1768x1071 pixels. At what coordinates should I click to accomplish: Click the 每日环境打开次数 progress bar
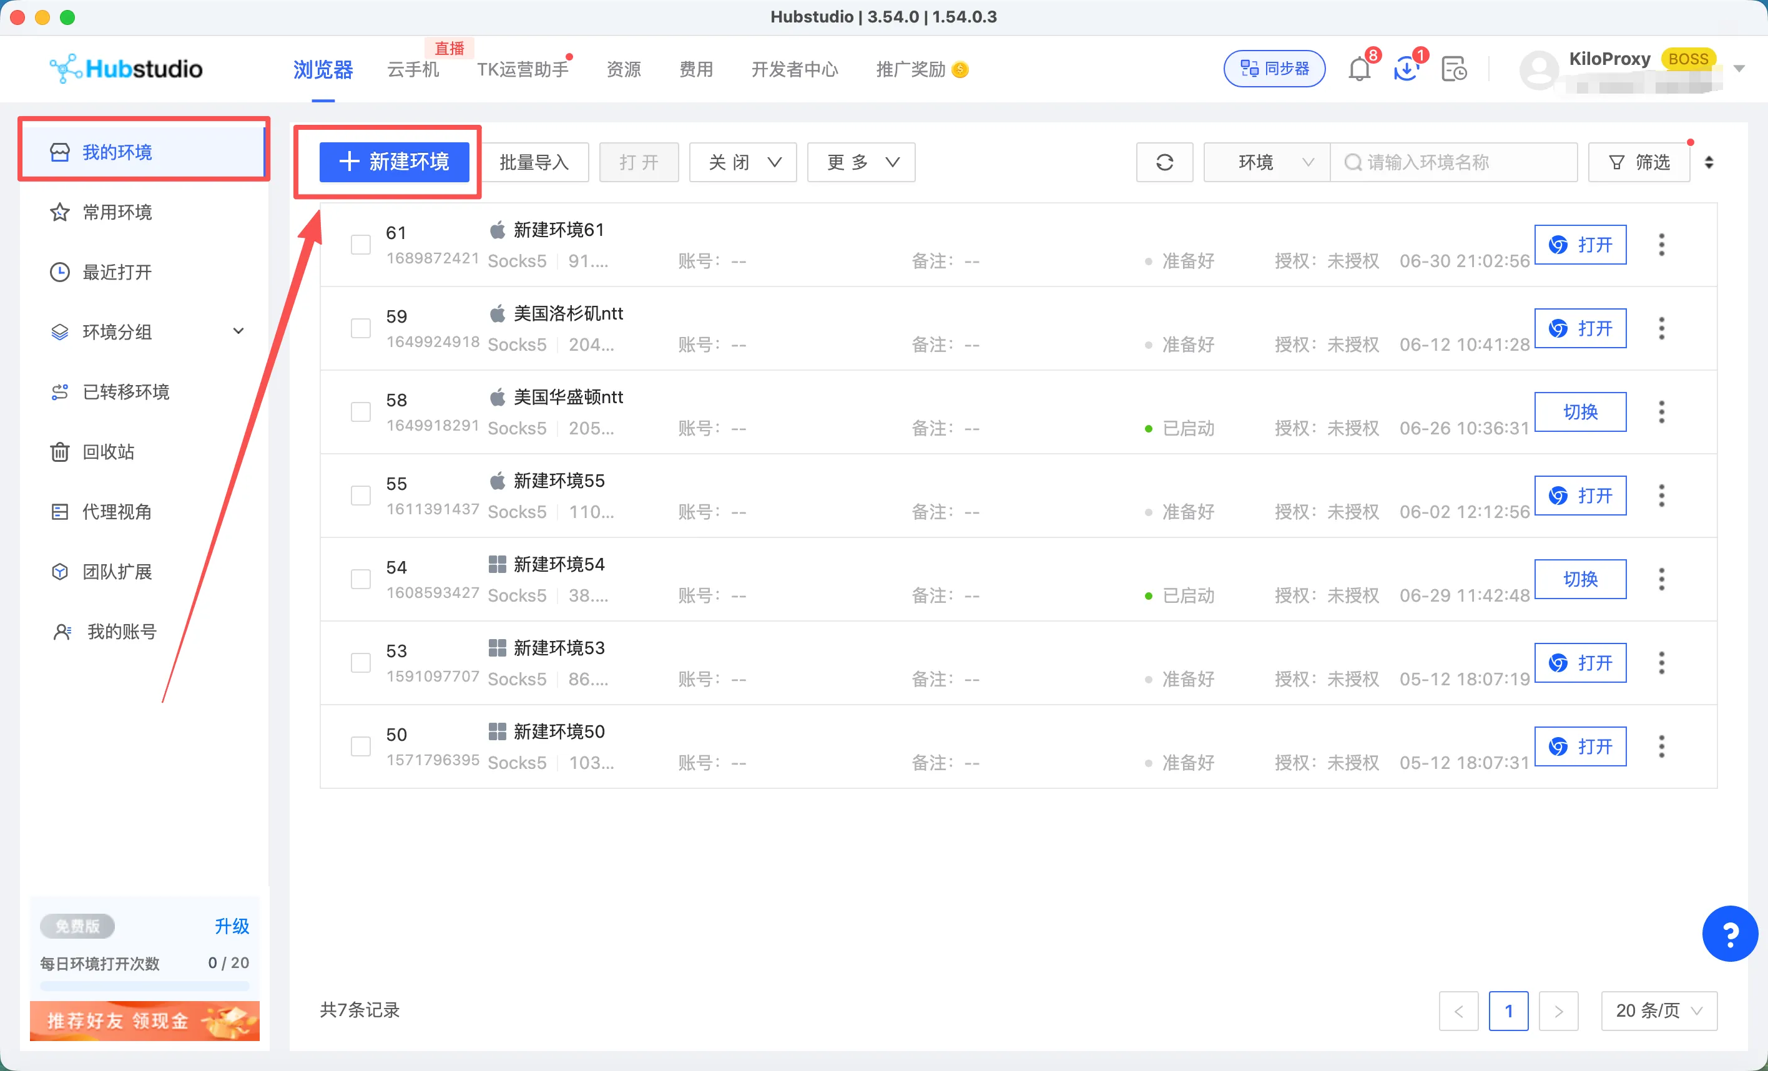tap(144, 985)
